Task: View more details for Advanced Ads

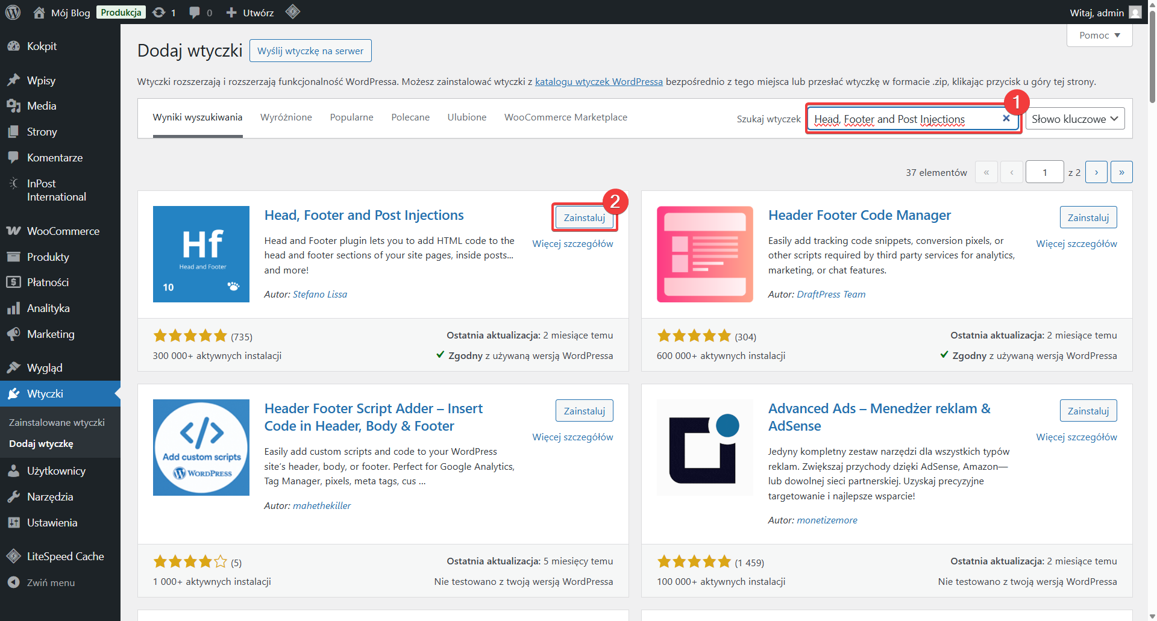Action: [x=1076, y=437]
